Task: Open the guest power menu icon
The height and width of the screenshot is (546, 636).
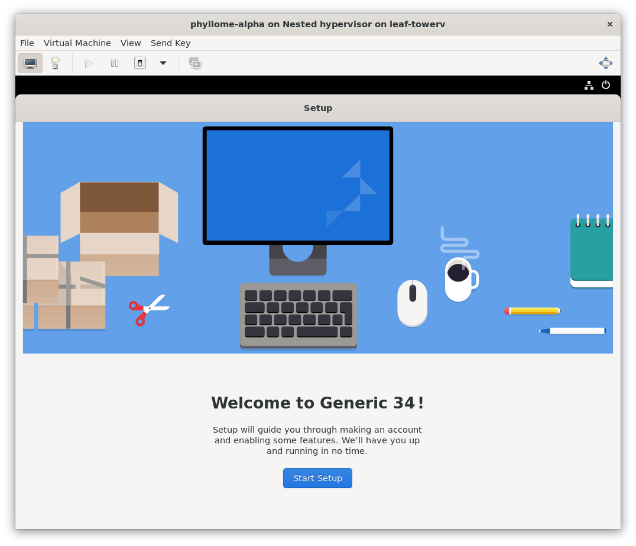Action: click(606, 85)
